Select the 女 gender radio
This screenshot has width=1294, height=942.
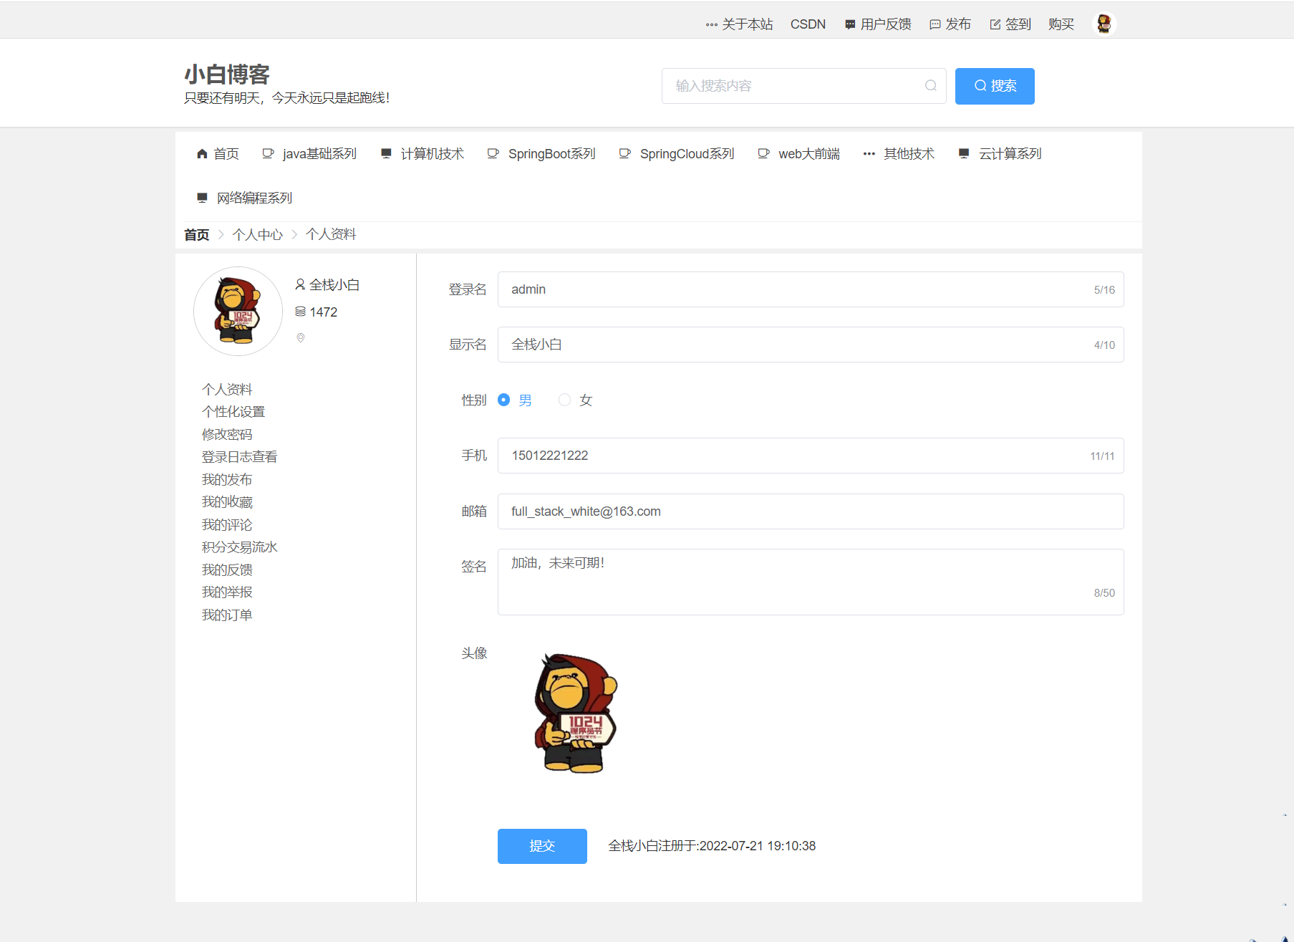[565, 400]
